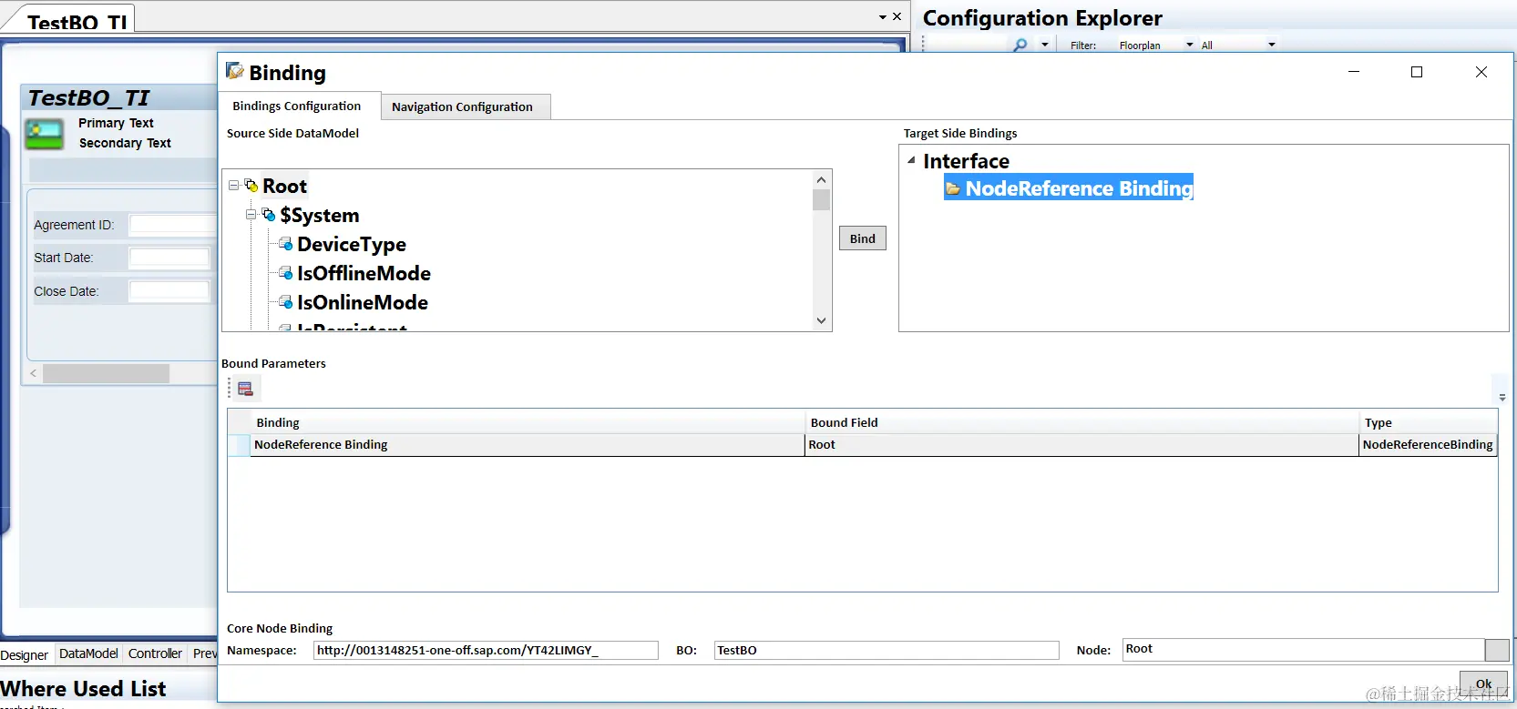Open the Floorplan filter dropdown

tap(1189, 45)
